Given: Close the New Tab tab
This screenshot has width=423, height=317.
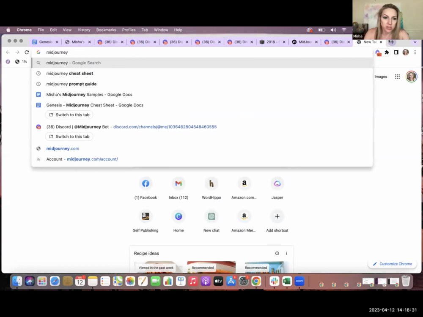Looking at the screenshot, I should [x=381, y=42].
